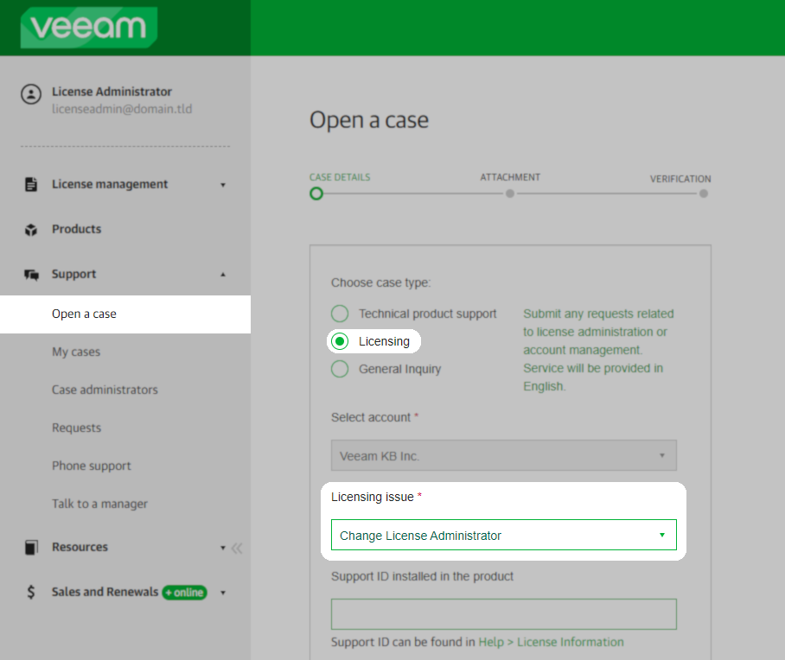This screenshot has height=660, width=785.
Task: Open the user profile avatar icon
Action: (31, 94)
